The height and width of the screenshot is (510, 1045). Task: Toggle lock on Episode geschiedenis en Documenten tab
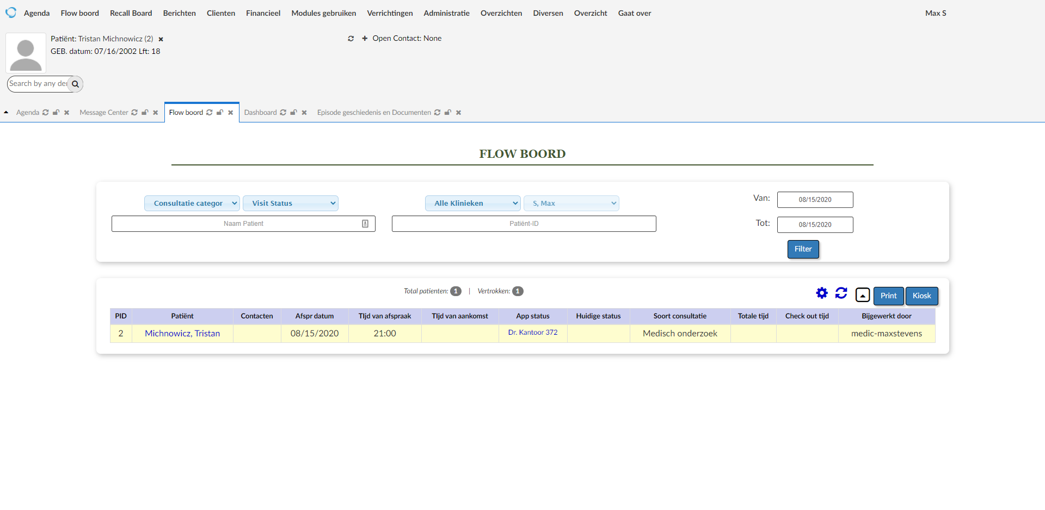coord(448,113)
